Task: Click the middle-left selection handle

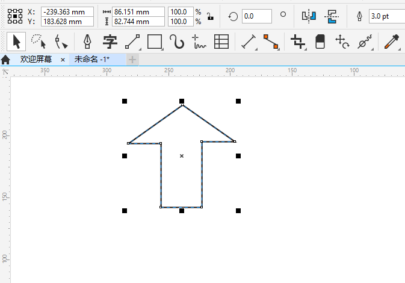Action: 125,156
